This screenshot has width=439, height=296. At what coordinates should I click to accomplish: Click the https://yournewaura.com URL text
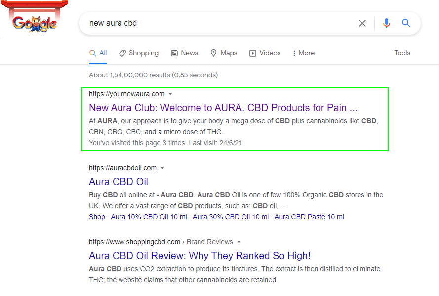coord(127,94)
